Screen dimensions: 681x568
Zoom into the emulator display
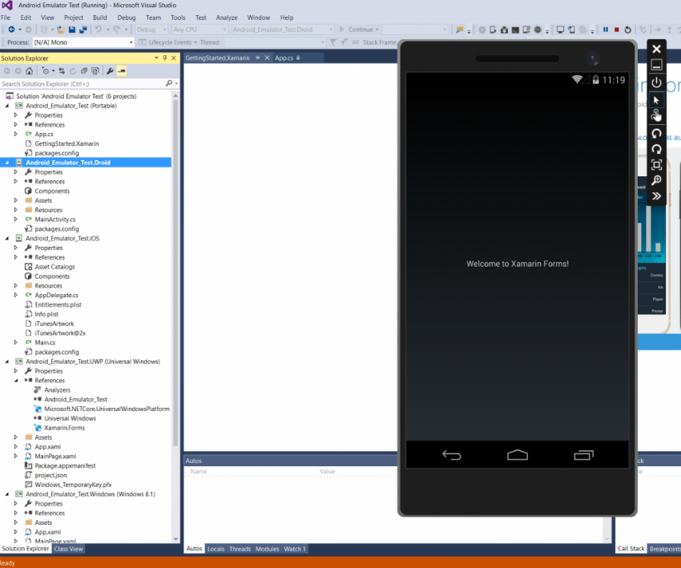click(656, 180)
